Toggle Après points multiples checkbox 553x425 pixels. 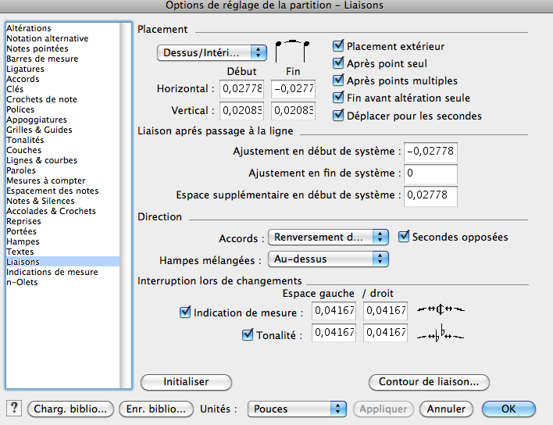338,80
